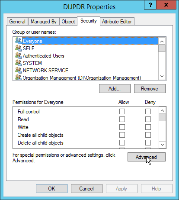Image resolution: width=179 pixels, height=200 pixels.
Task: Enable Allow for Write permission
Action: 122,127
